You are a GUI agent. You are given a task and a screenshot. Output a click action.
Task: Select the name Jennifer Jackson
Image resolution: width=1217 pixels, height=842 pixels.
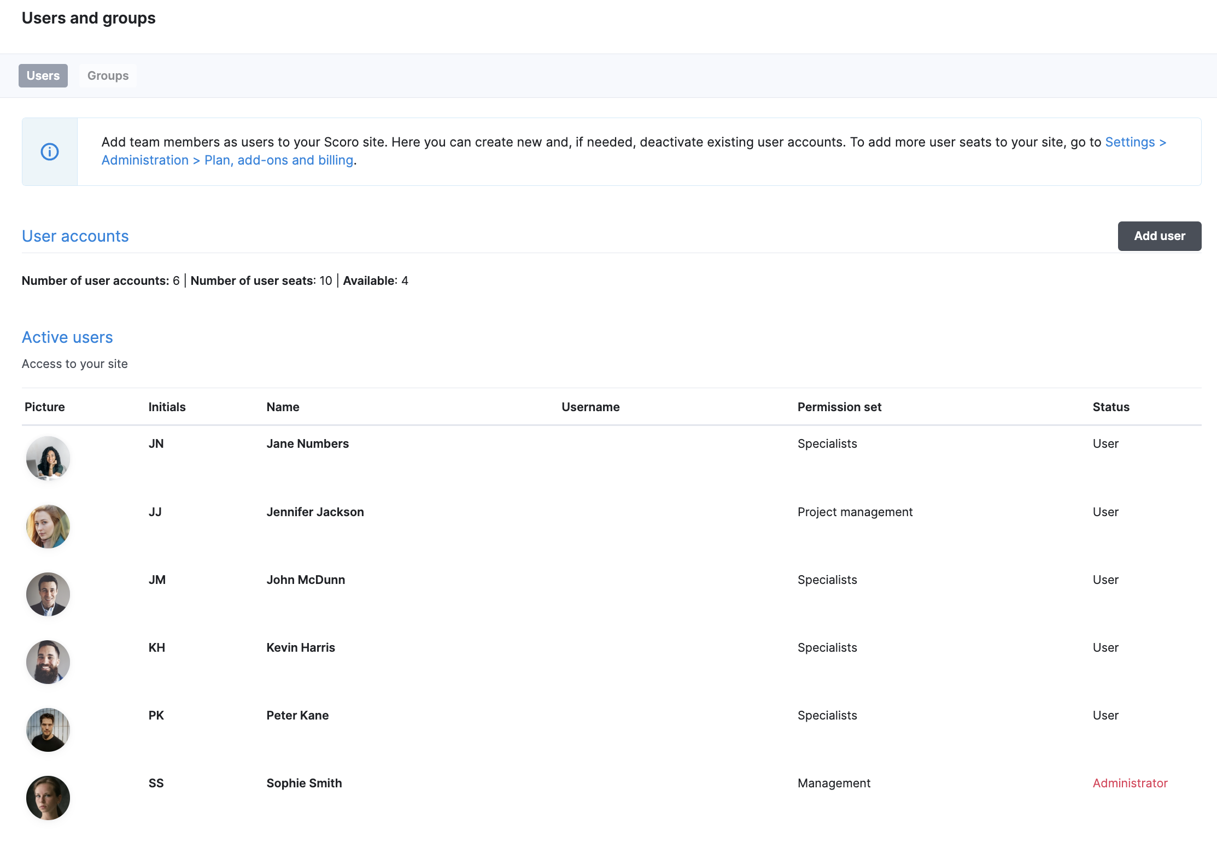(315, 512)
